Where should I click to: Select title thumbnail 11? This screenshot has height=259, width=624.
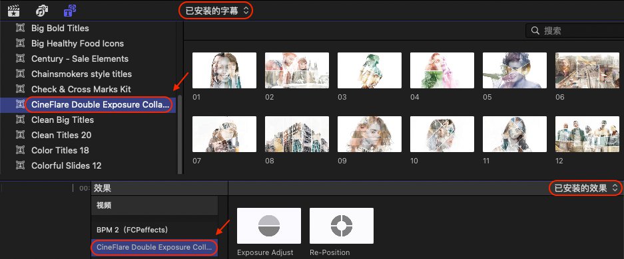click(x=515, y=134)
